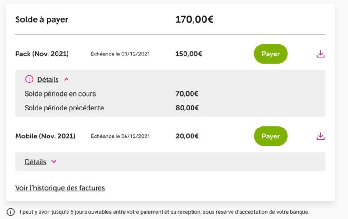Open the Détails link under Mobile

coord(35,162)
